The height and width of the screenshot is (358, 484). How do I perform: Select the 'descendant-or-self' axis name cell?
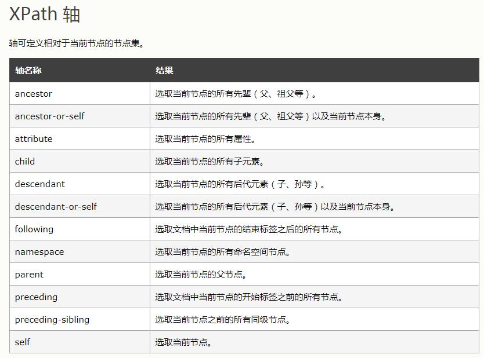(80, 206)
